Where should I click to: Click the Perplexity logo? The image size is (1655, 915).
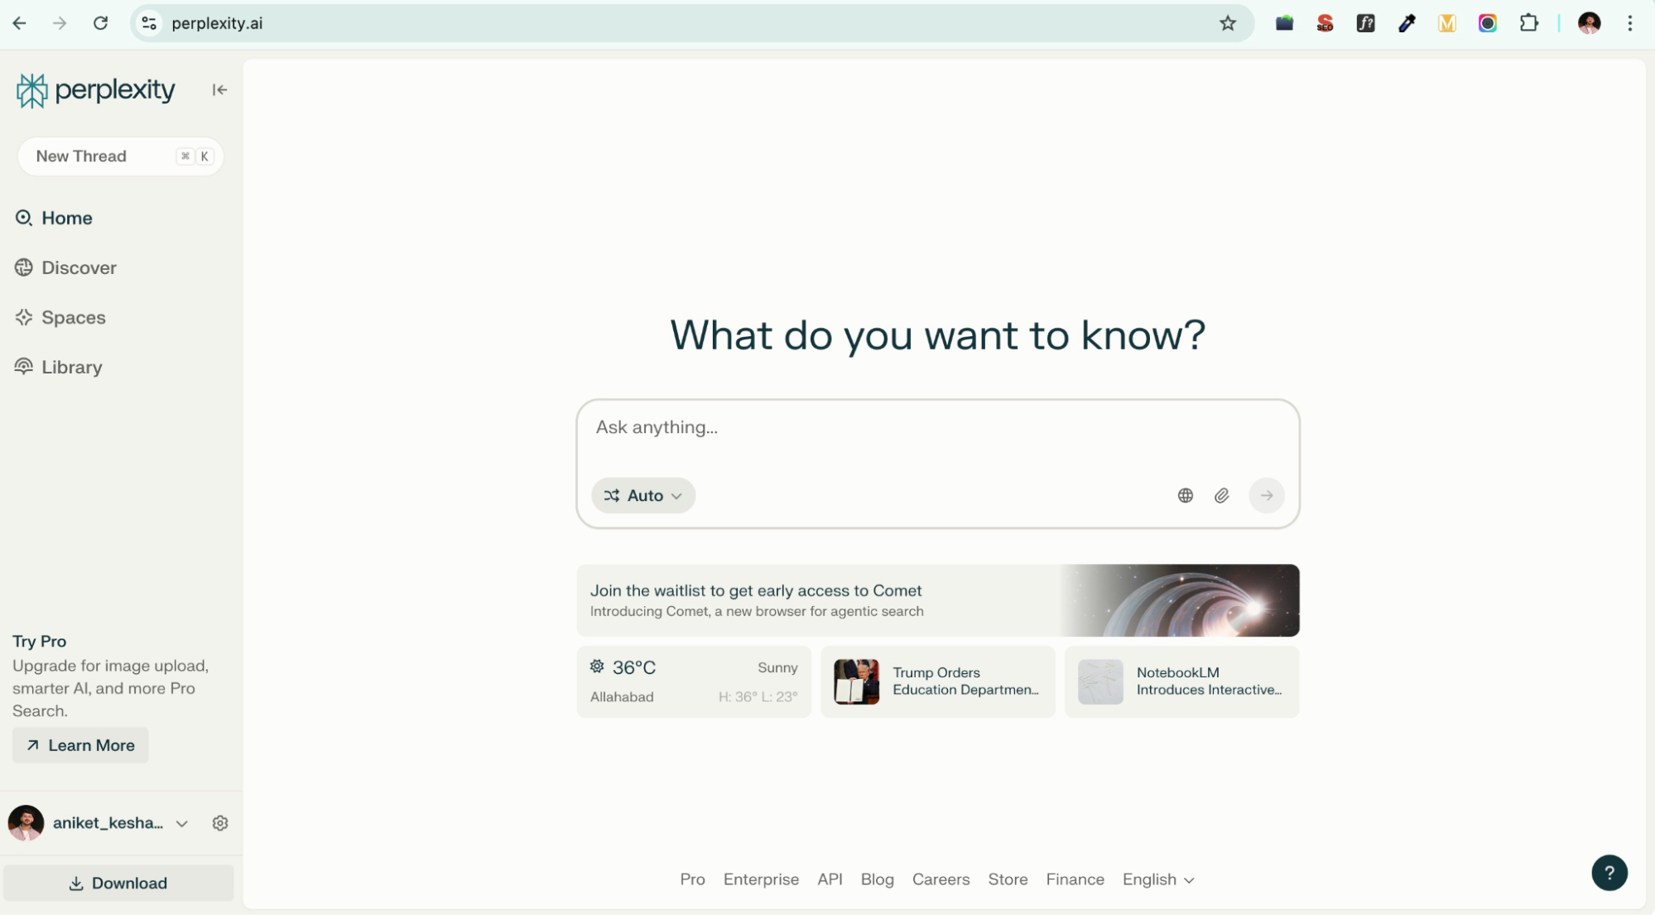point(94,89)
